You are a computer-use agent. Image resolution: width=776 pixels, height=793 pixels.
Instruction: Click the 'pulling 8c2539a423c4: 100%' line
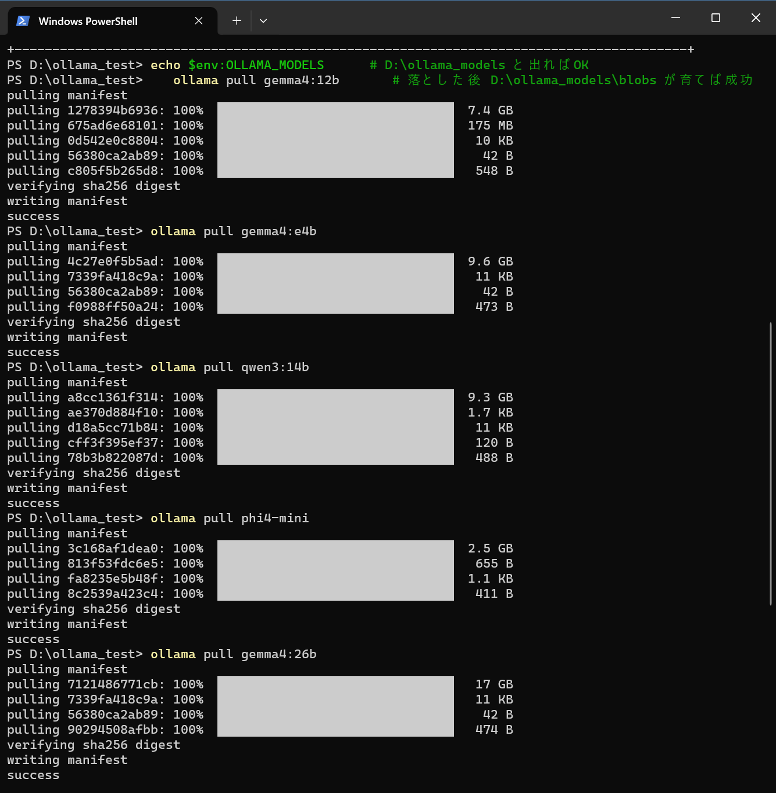click(x=105, y=594)
